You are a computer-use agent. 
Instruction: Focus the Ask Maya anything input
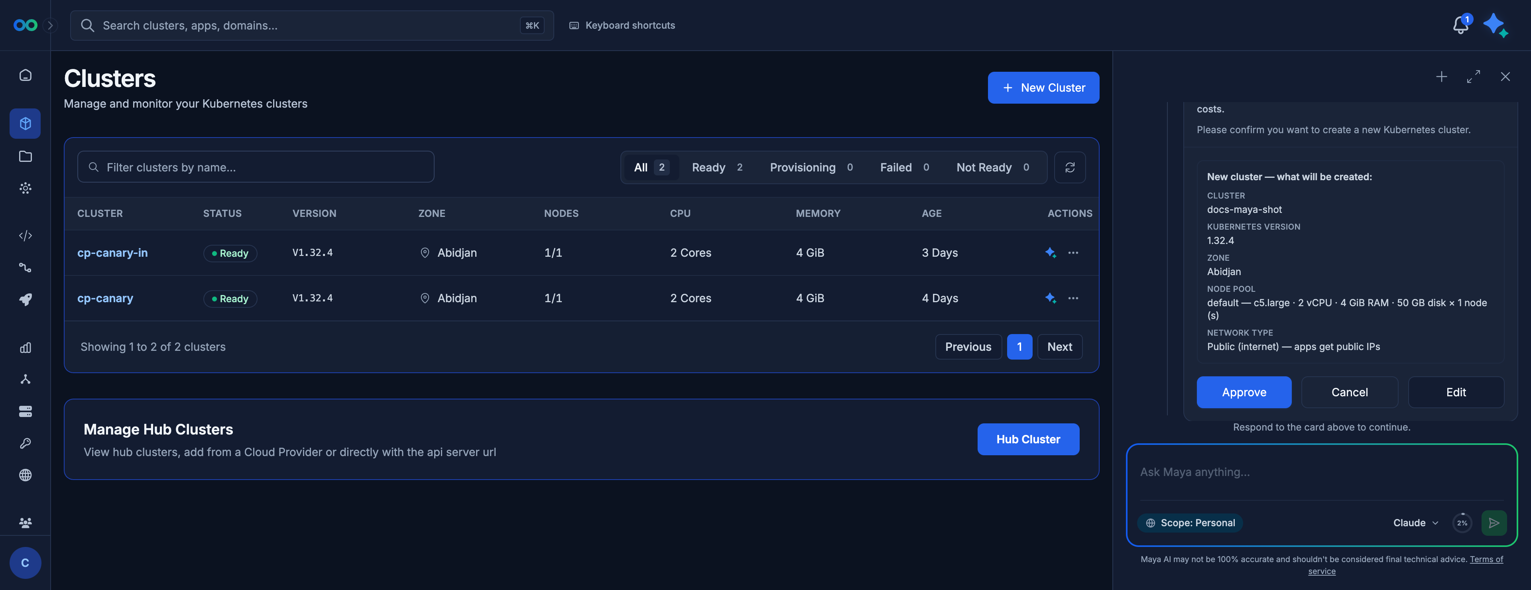tap(1321, 472)
